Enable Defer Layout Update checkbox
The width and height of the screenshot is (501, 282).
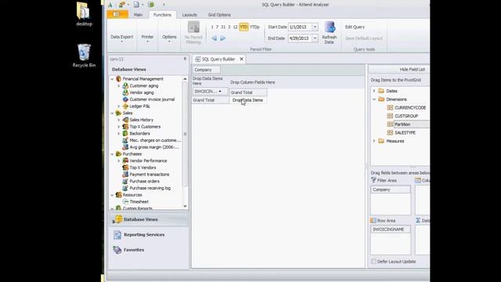(x=373, y=262)
